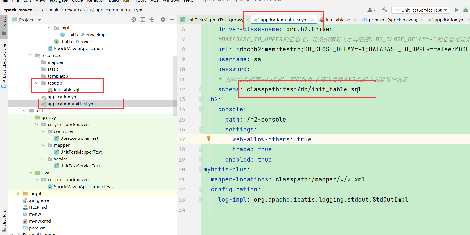Open the Project tool window side tab
This screenshot has width=470, height=235.
pos(4,27)
